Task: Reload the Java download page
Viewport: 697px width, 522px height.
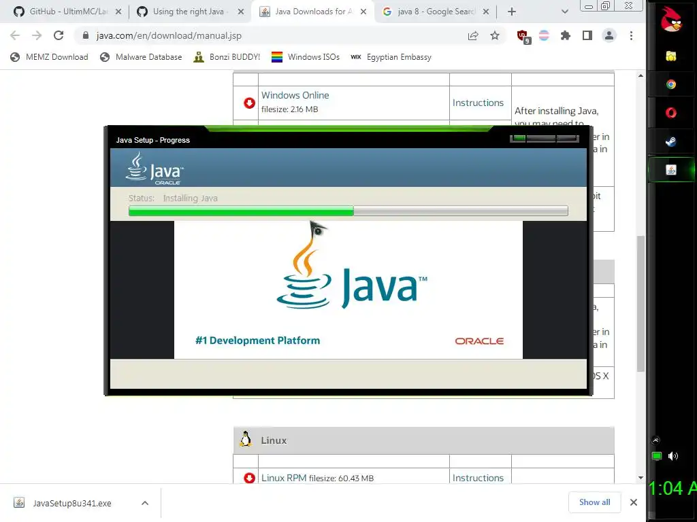Action: 59,35
